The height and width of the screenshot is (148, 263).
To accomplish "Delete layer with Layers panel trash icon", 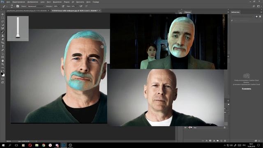I will pos(225,141).
